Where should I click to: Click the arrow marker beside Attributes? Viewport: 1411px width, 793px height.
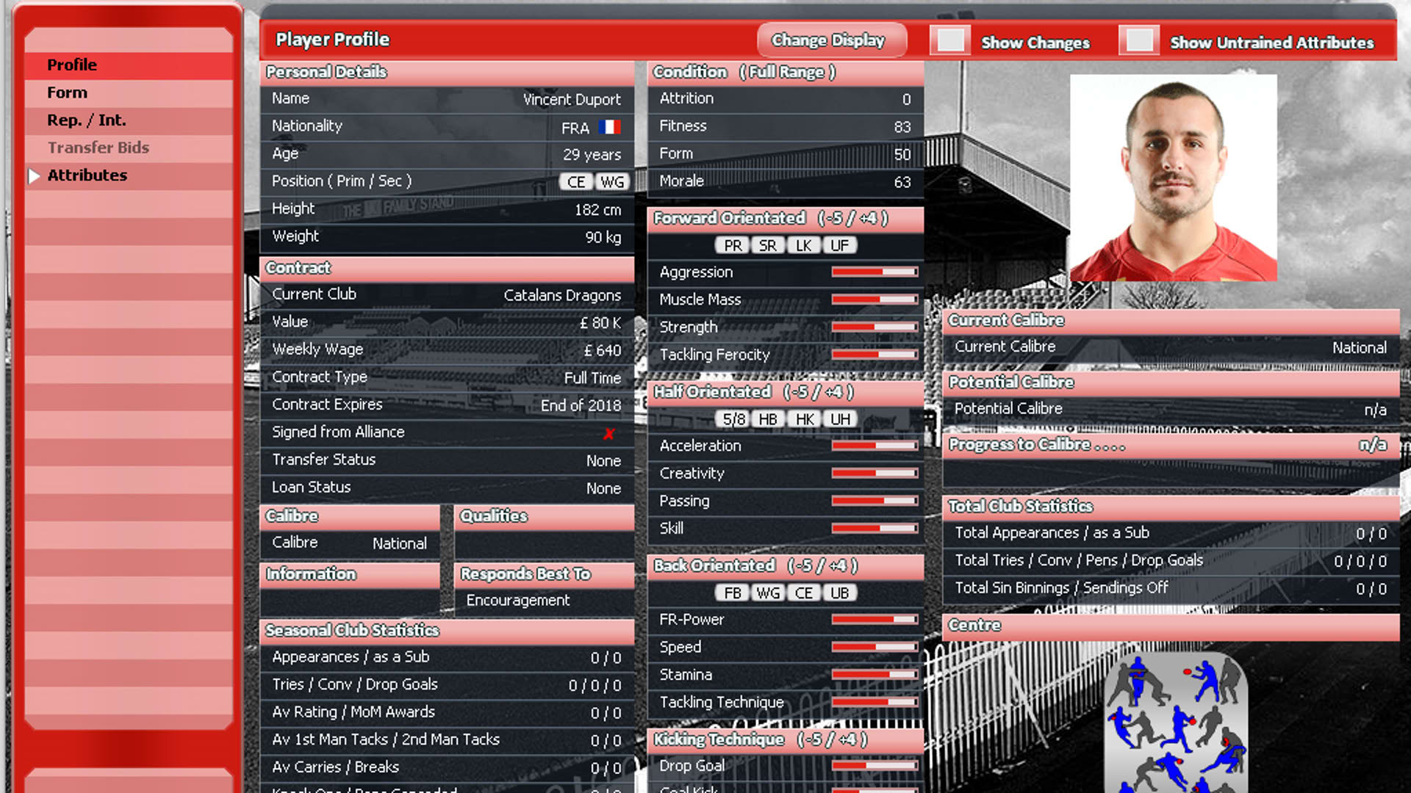[34, 175]
